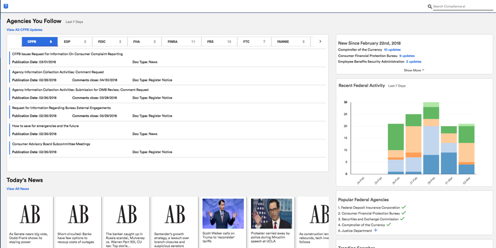This screenshot has width=496, height=248.
Task: Open banker caught up in Russia scandal card
Action: point(126,222)
